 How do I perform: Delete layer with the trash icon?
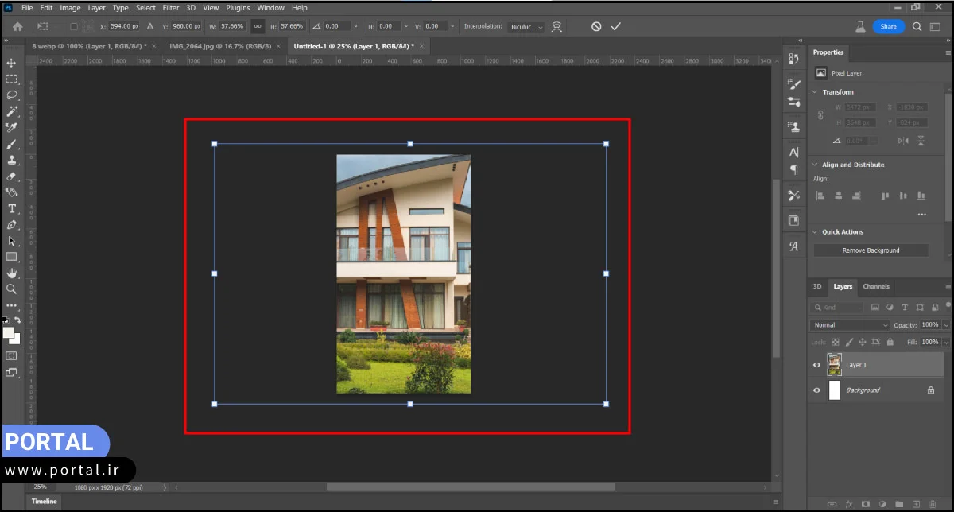933,504
